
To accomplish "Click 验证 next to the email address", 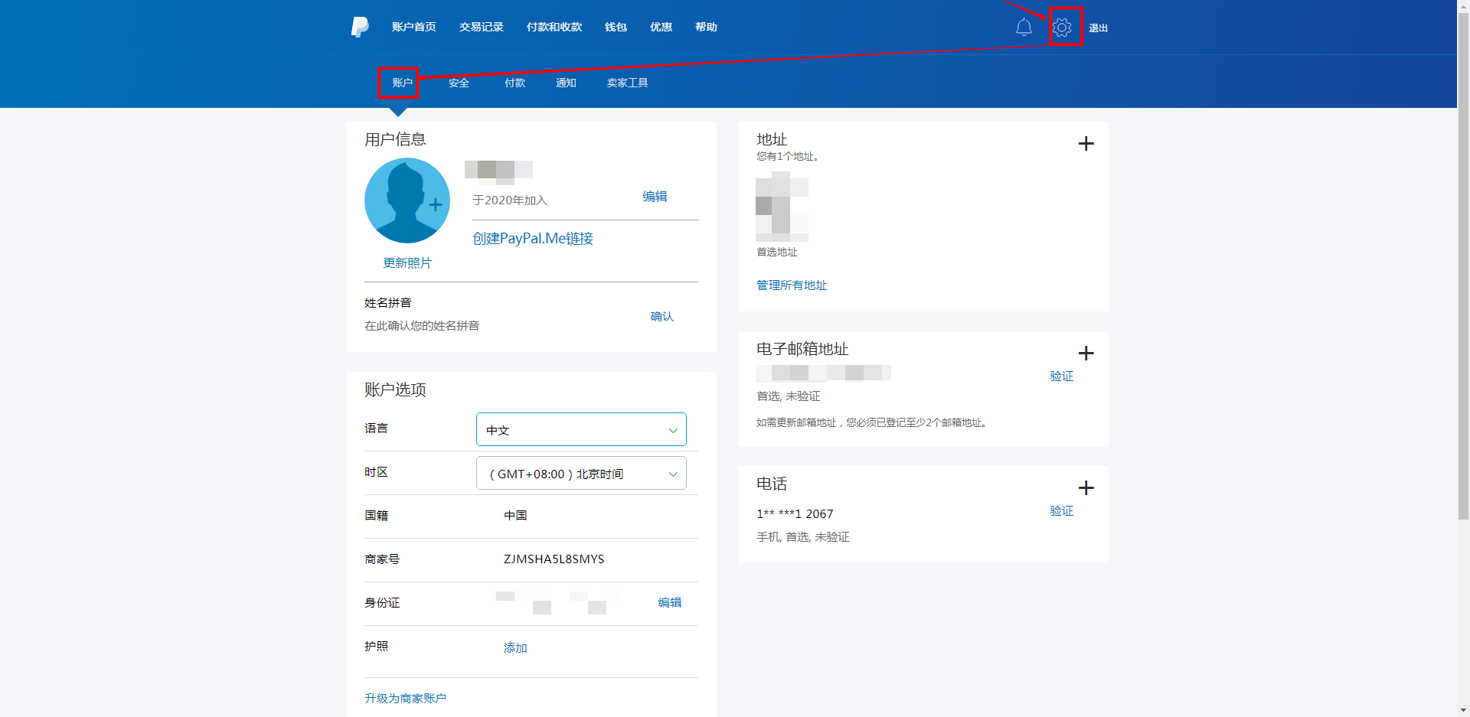I will coord(1061,376).
